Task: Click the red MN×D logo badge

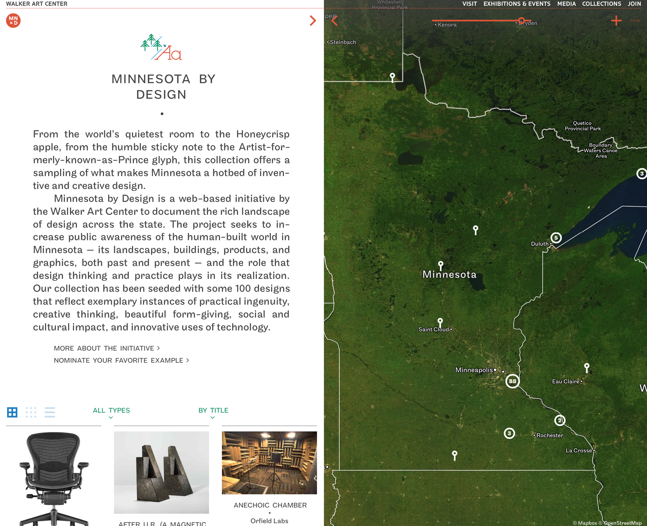Action: tap(13, 20)
